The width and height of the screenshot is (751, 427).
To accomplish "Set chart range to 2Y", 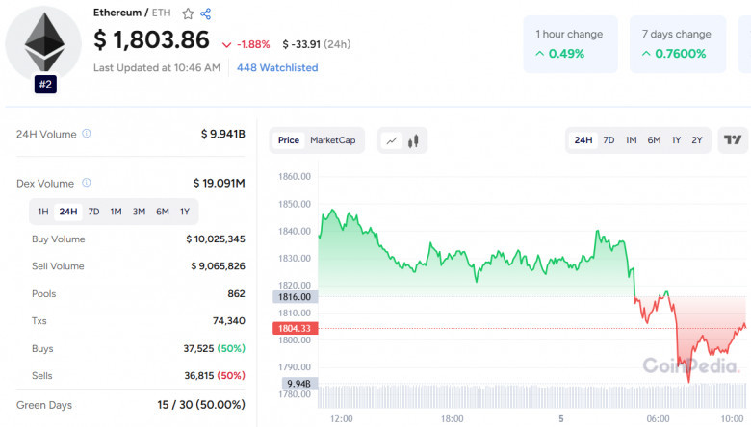I will pyautogui.click(x=697, y=140).
